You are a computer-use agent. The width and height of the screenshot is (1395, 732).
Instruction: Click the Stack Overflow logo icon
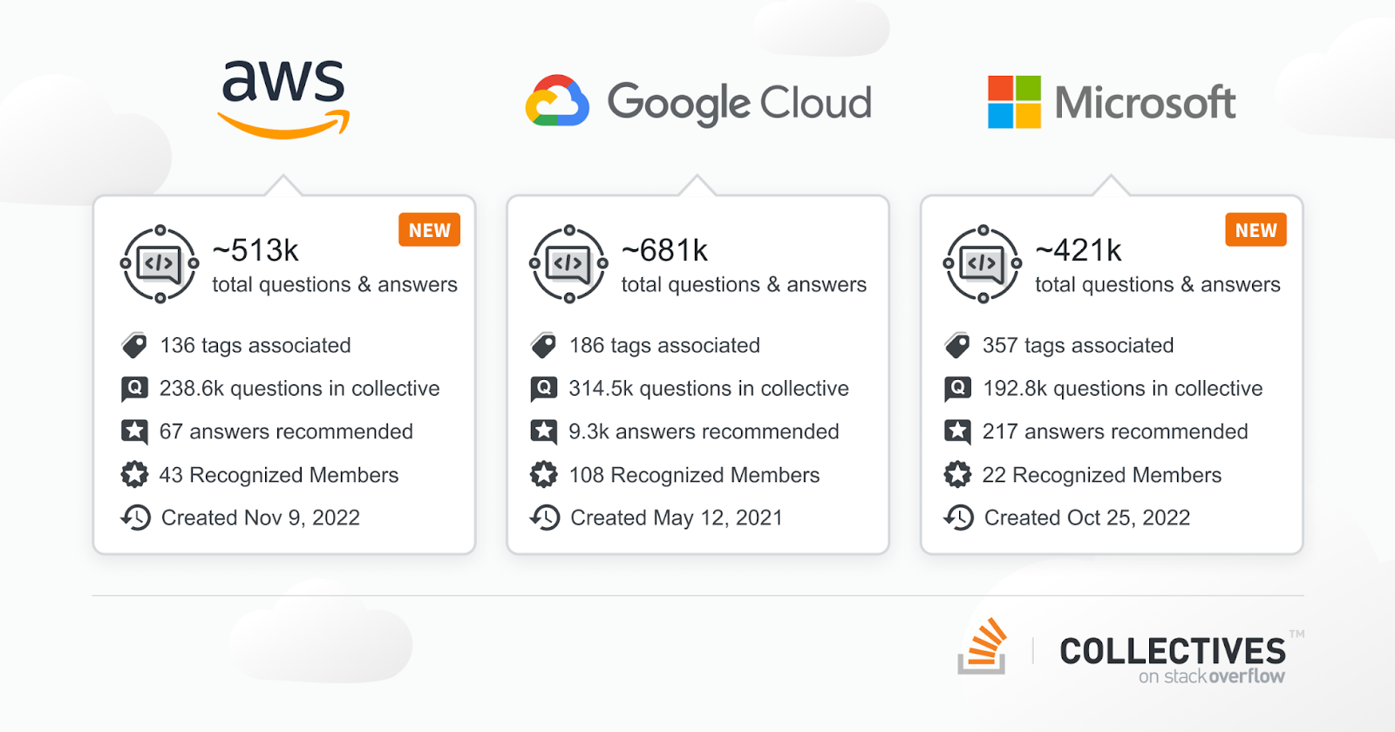(x=983, y=646)
